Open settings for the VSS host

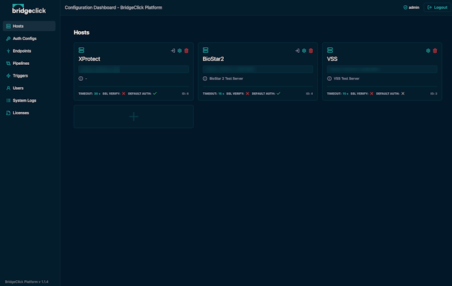tap(428, 51)
